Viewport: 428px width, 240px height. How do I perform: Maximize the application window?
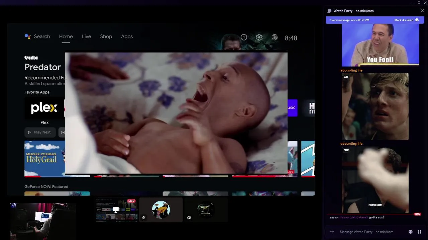tap(419, 3)
